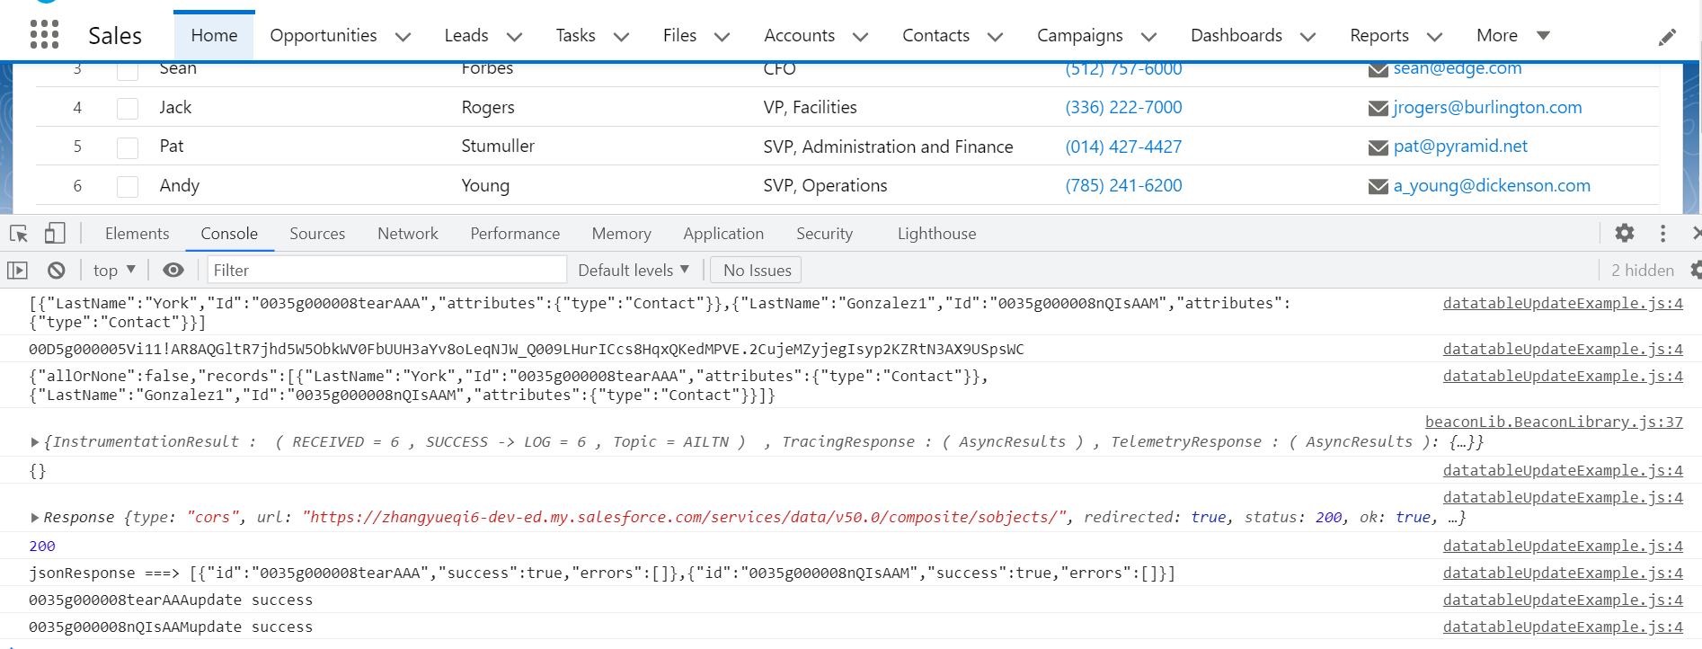Open the beaconLib.BeaconLibrary.js:37 source link
Screen dimensions: 1702x649
pyautogui.click(x=1554, y=422)
